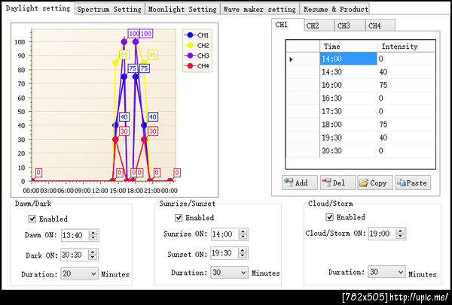Click the Paste button with clipboard icon
Screen dimensions: 452x305
(x=413, y=183)
